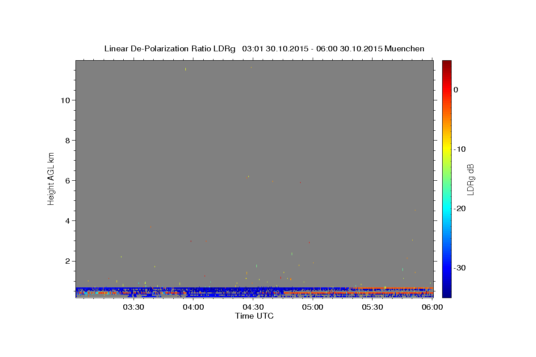Click the height tick label 4

[67, 221]
